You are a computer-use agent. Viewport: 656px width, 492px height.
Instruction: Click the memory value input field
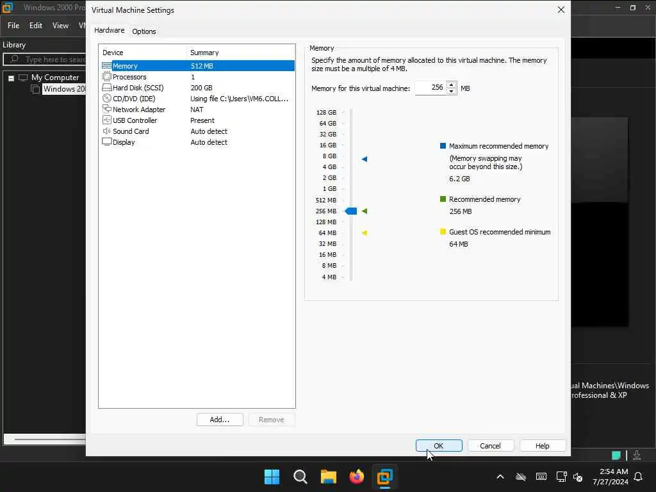coord(430,88)
